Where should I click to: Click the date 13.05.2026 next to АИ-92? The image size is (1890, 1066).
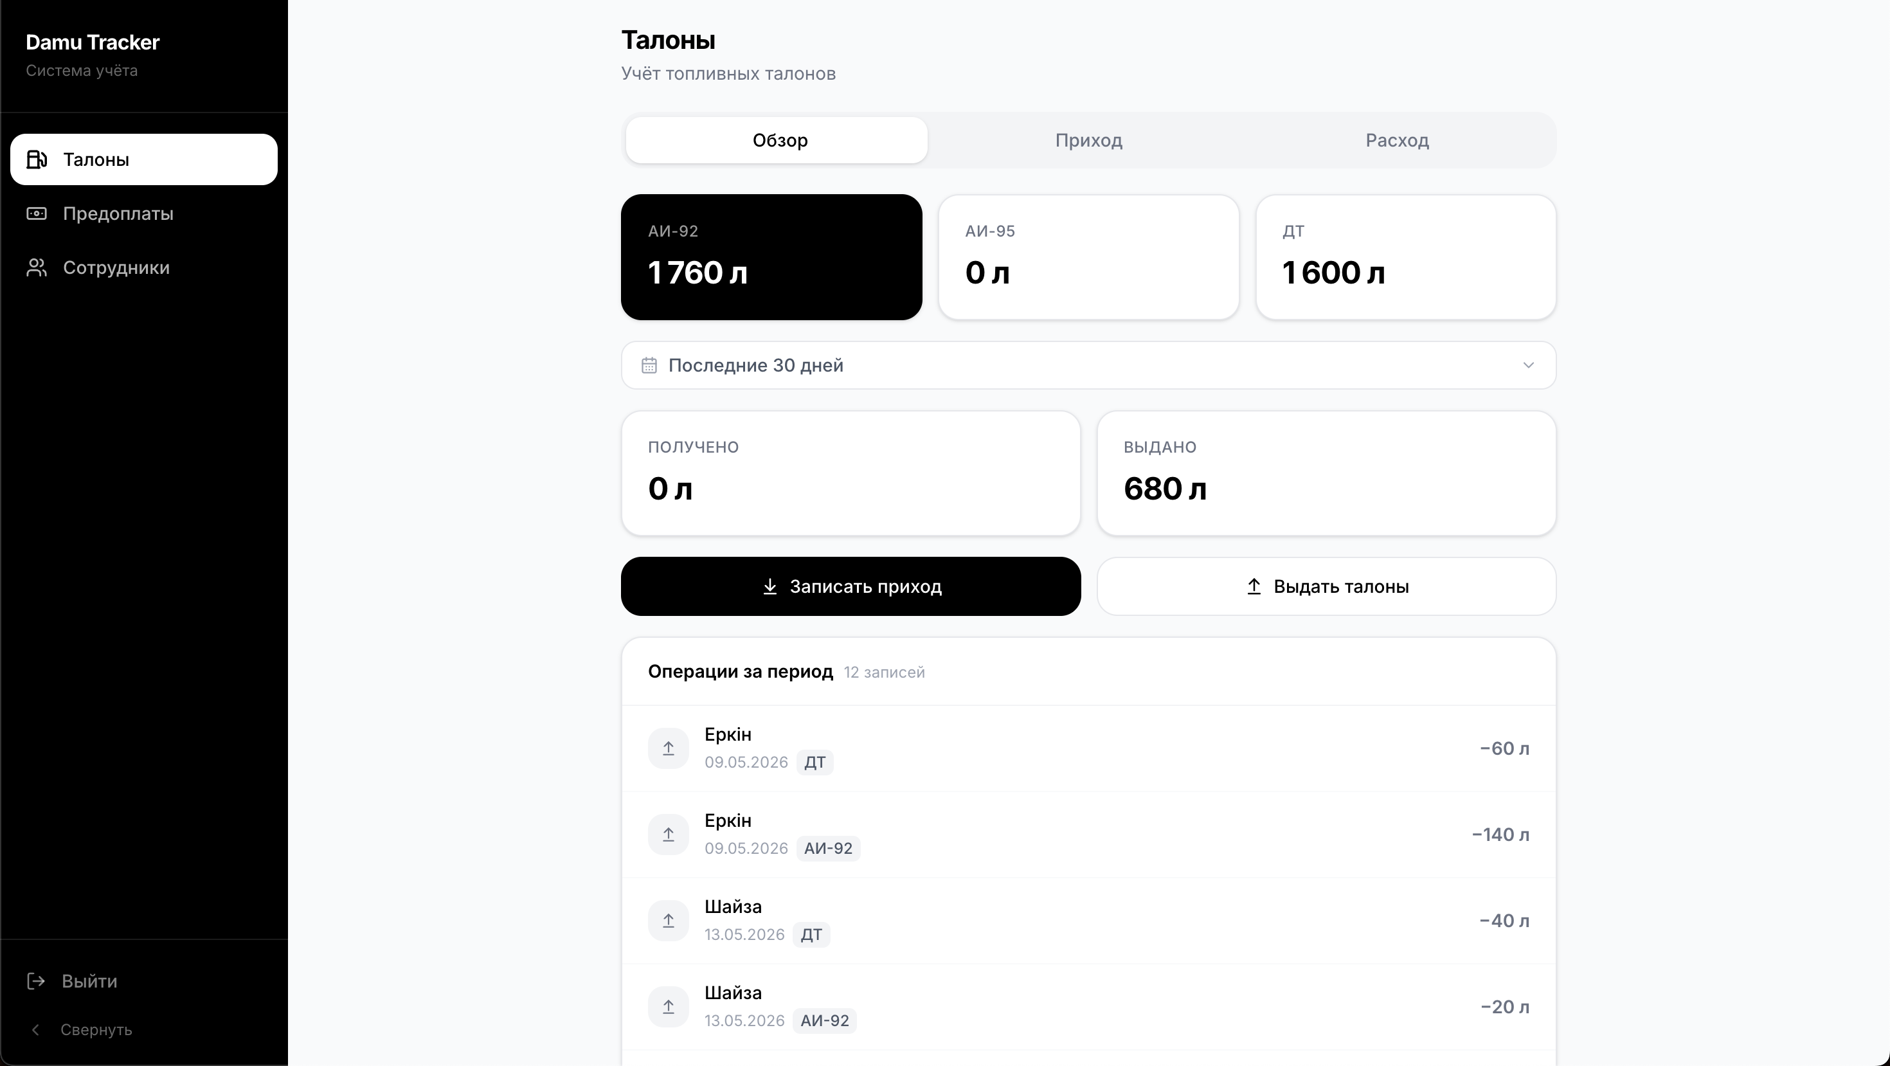click(744, 1020)
